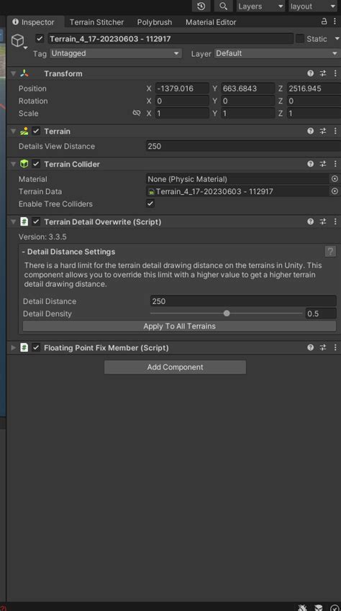
Task: Click the Detail Density value field
Action: 321,313
